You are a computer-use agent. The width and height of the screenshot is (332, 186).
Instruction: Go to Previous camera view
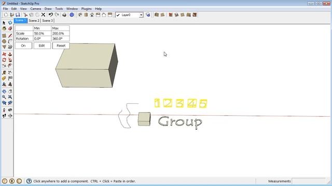(x=4, y=103)
